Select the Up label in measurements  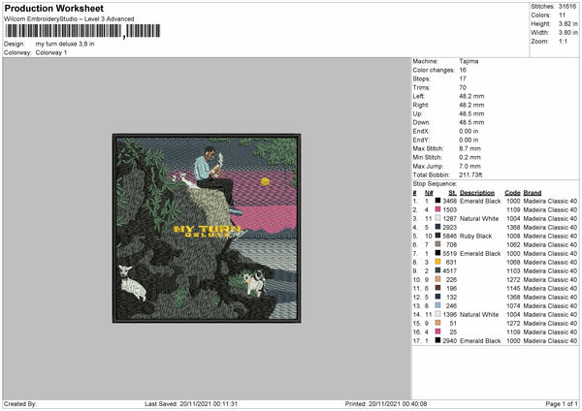coord(417,113)
